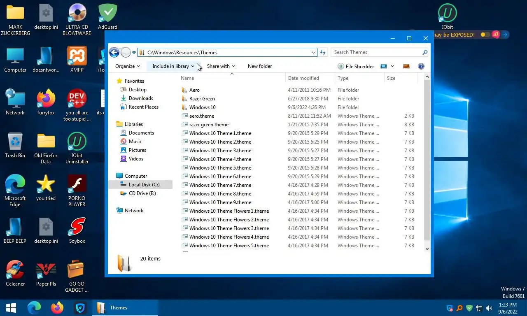Toggle the preview pane icon

[x=406, y=66]
